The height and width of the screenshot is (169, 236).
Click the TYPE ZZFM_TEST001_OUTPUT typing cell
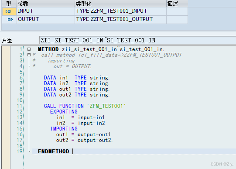[x=120, y=20]
